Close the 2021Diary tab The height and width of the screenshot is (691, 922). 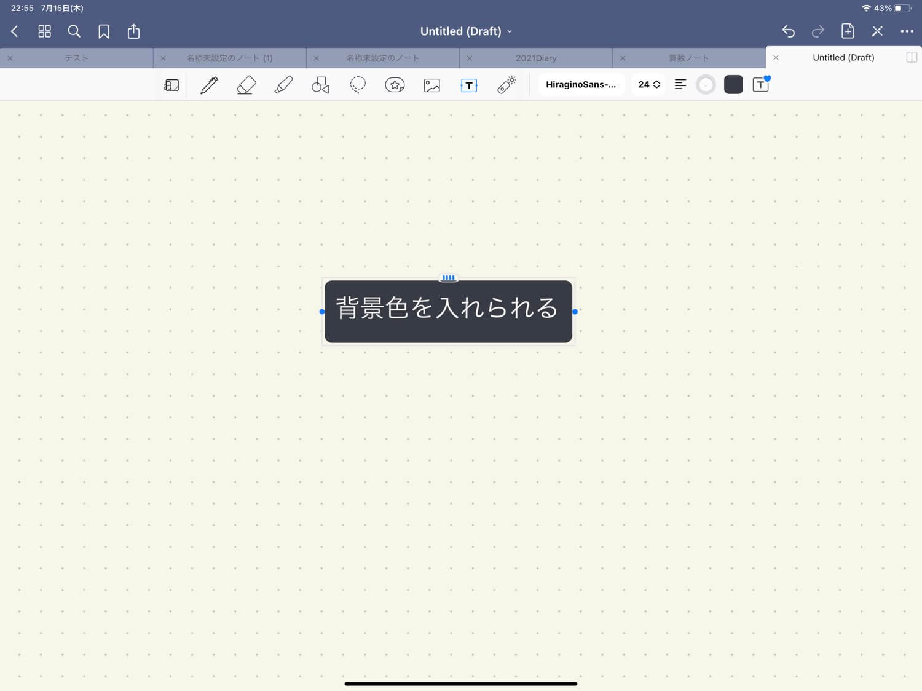[x=470, y=58]
